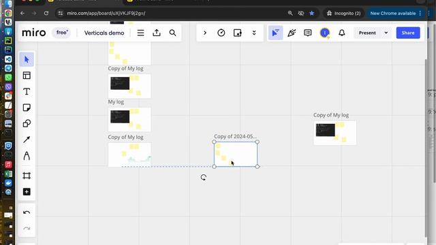
Task: Click the rotate handle of selected frame
Action: [x=204, y=177]
